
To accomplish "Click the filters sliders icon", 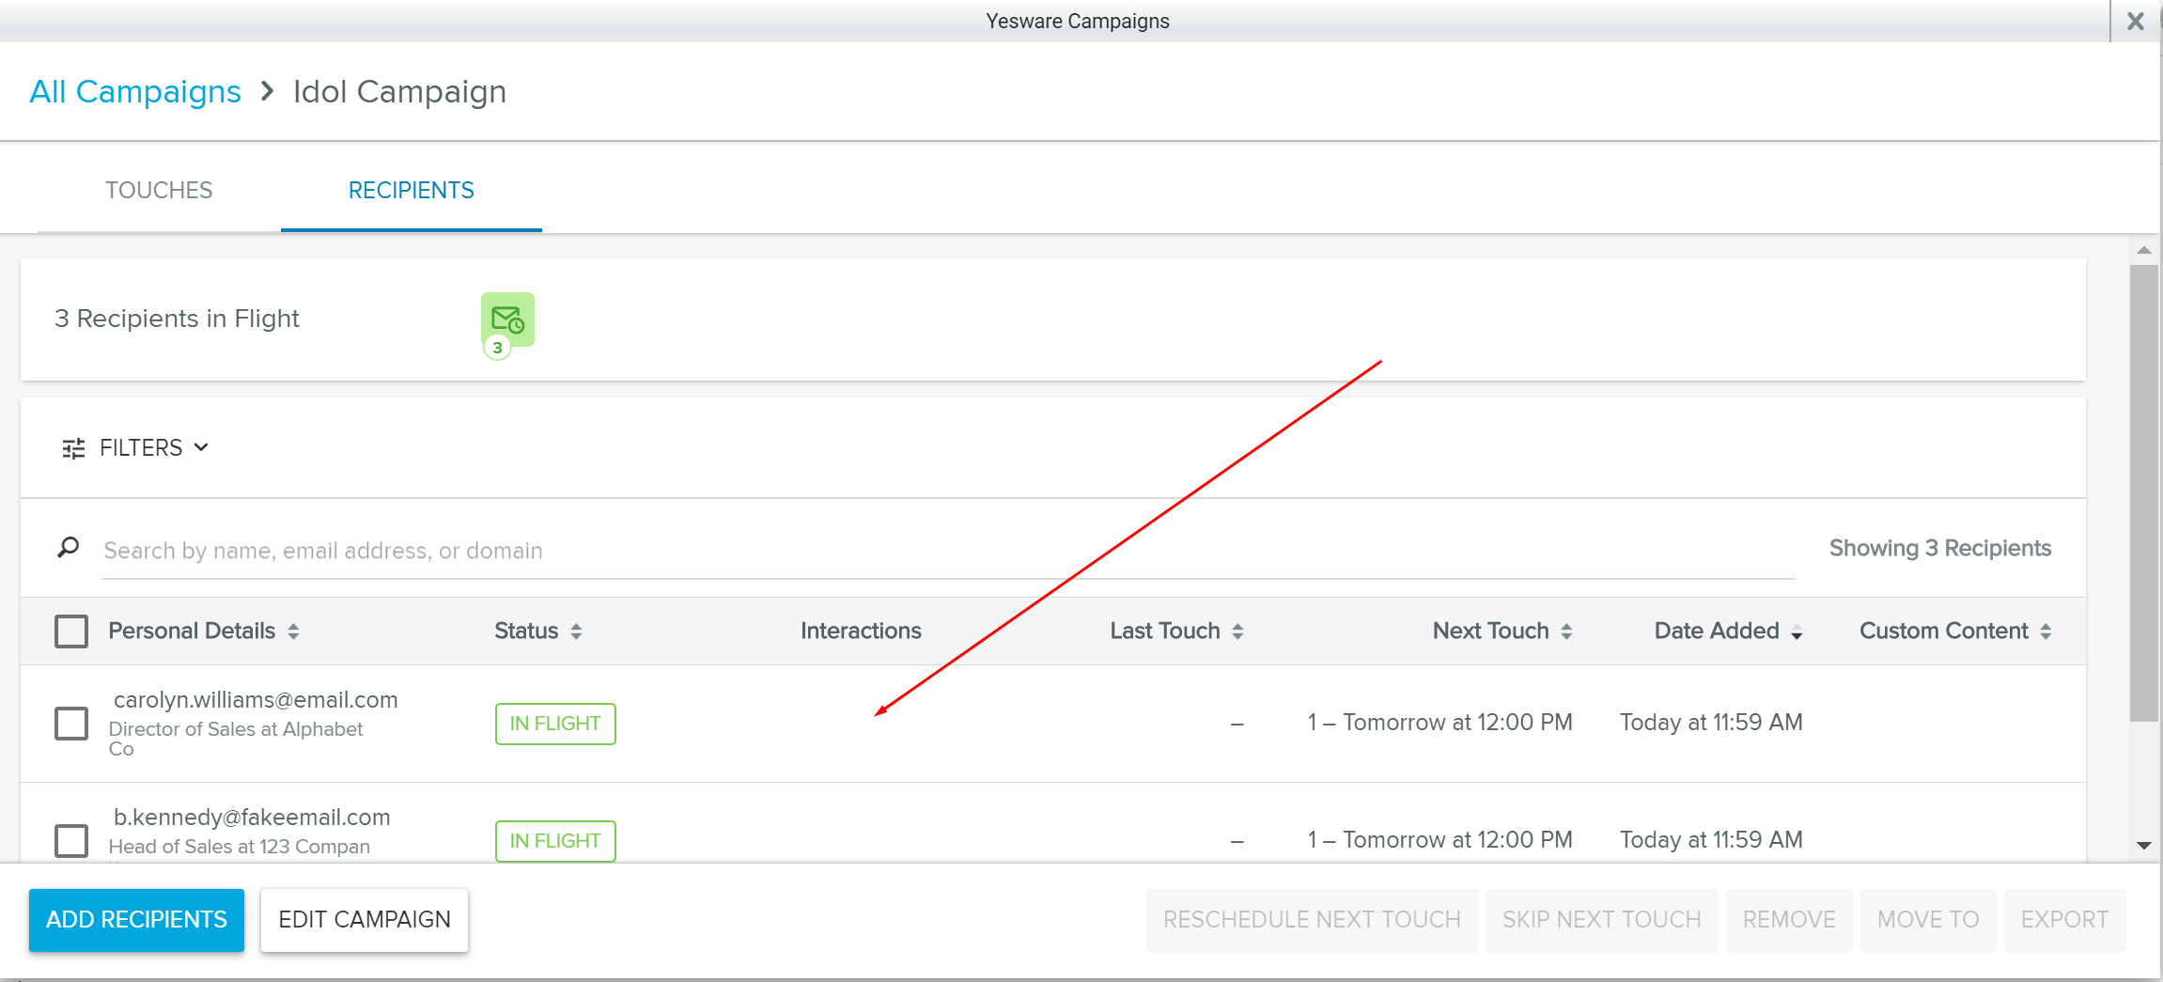I will 73,448.
